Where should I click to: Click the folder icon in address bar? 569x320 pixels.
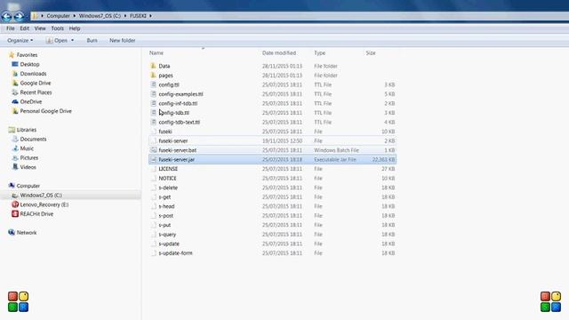point(36,16)
